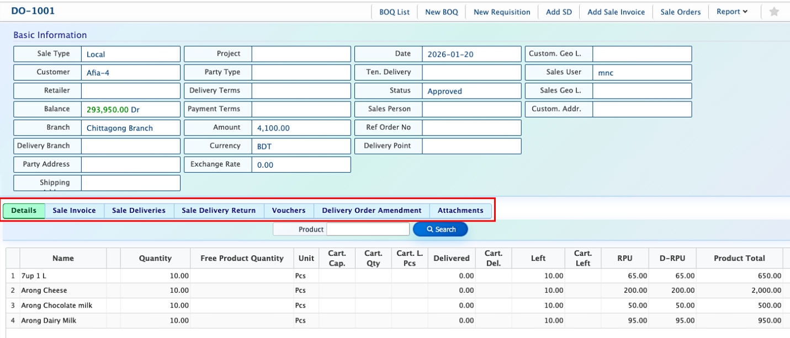
Task: Switch to the Sale Invoice tab
Action: click(74, 211)
